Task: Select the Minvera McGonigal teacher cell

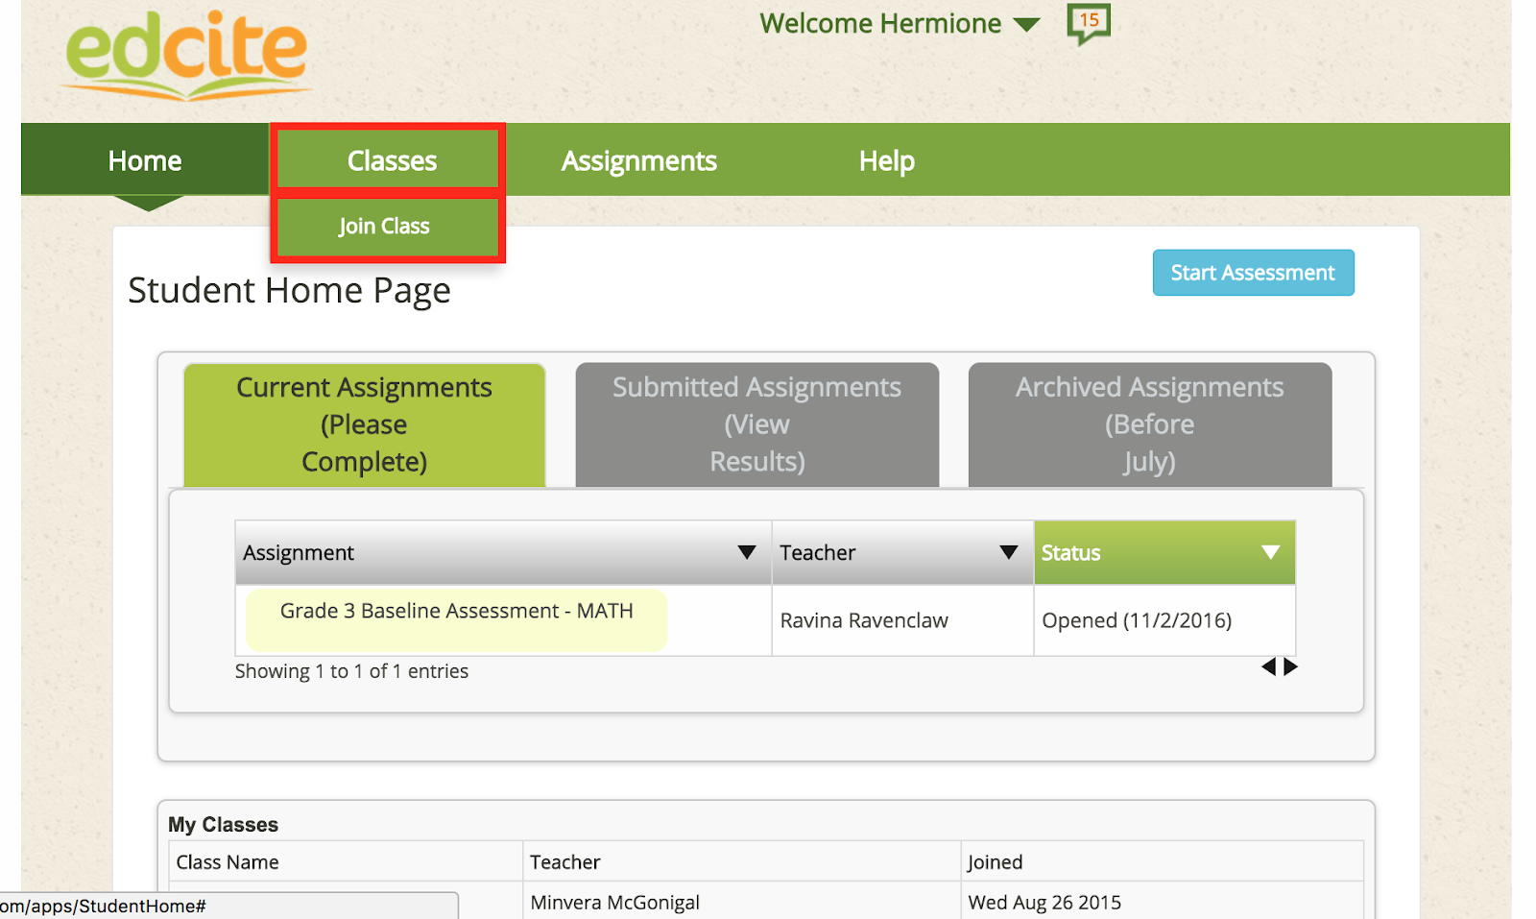Action: (742, 902)
